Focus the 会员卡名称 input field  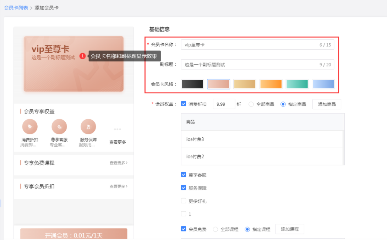tap(257, 45)
